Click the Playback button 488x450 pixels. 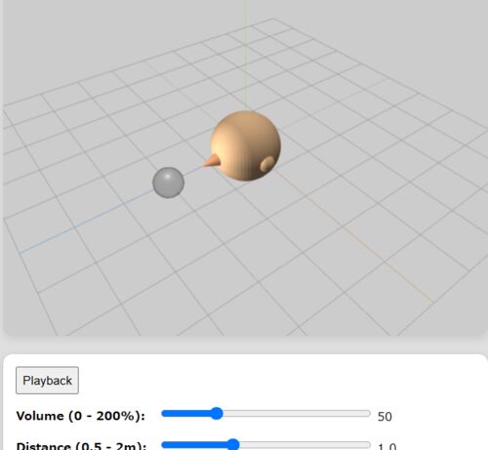pos(47,381)
